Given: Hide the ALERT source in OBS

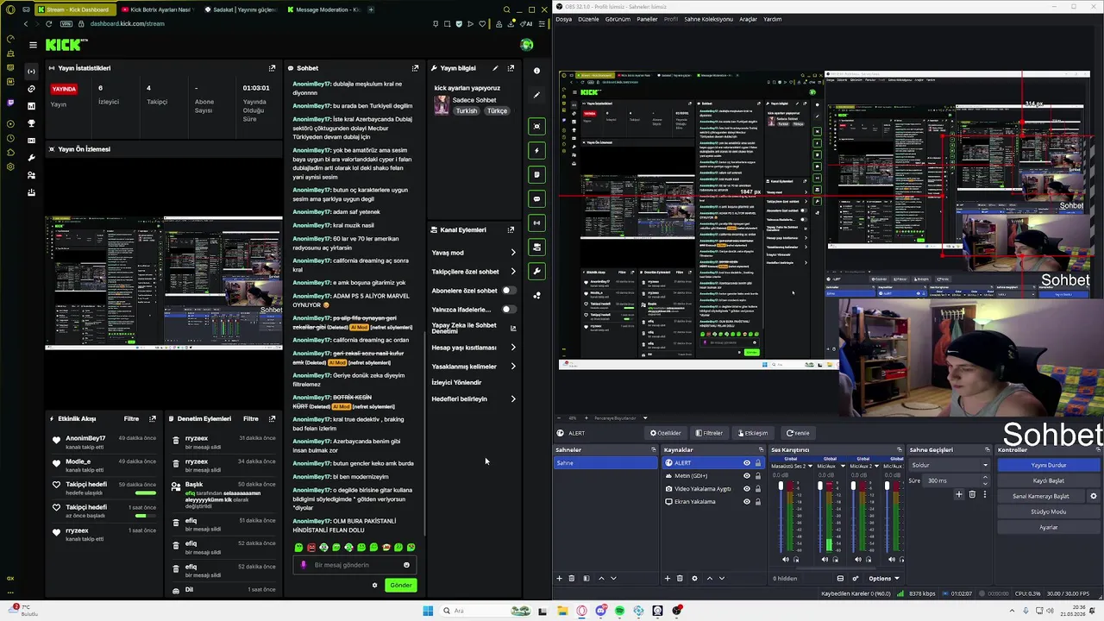Looking at the screenshot, I should 747,463.
